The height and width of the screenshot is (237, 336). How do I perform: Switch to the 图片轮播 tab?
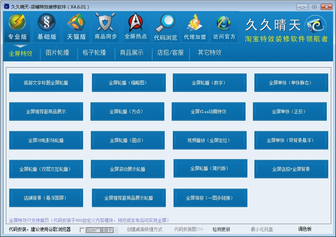click(57, 53)
